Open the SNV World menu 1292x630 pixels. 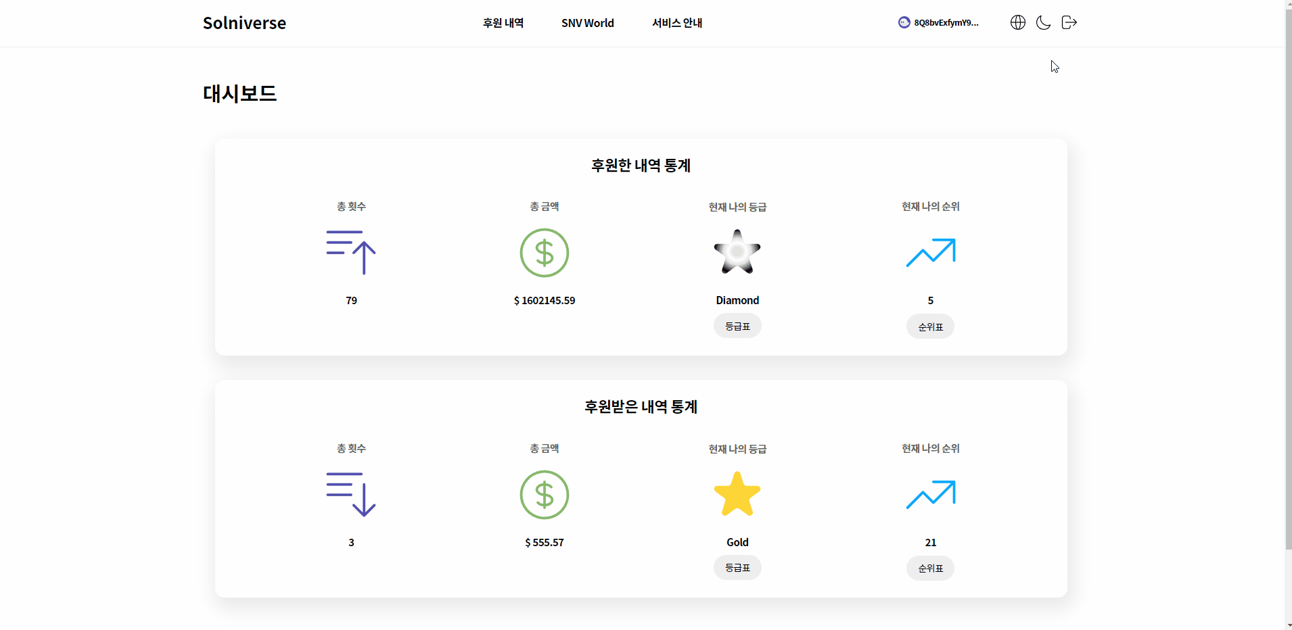588,23
